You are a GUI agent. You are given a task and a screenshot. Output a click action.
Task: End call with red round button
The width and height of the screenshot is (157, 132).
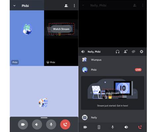click(65, 124)
